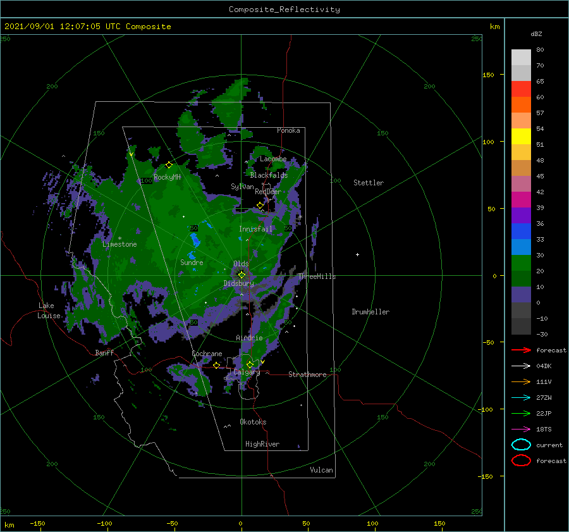Viewport: 569px width, 532px height.
Task: Click the yellow radar site diamond at Olds
Action: 242,275
